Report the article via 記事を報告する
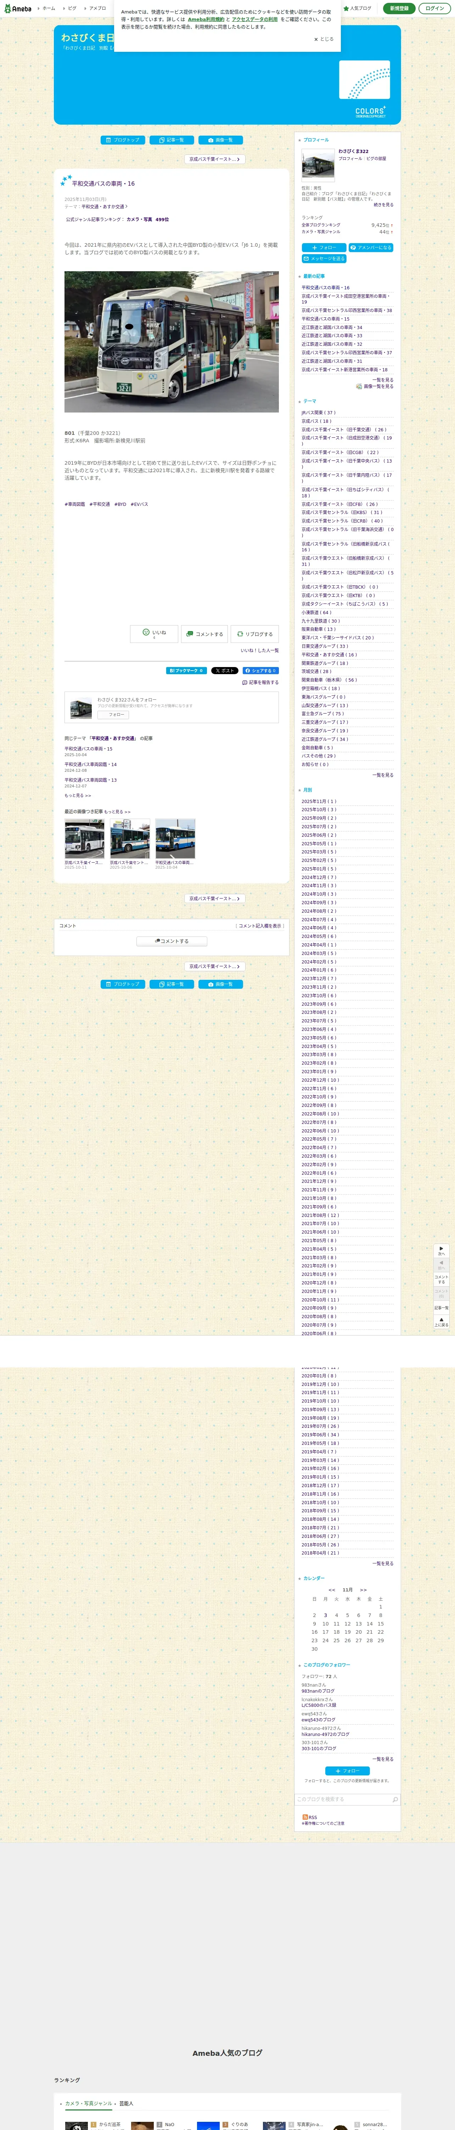The height and width of the screenshot is (2130, 455). pyautogui.click(x=260, y=683)
